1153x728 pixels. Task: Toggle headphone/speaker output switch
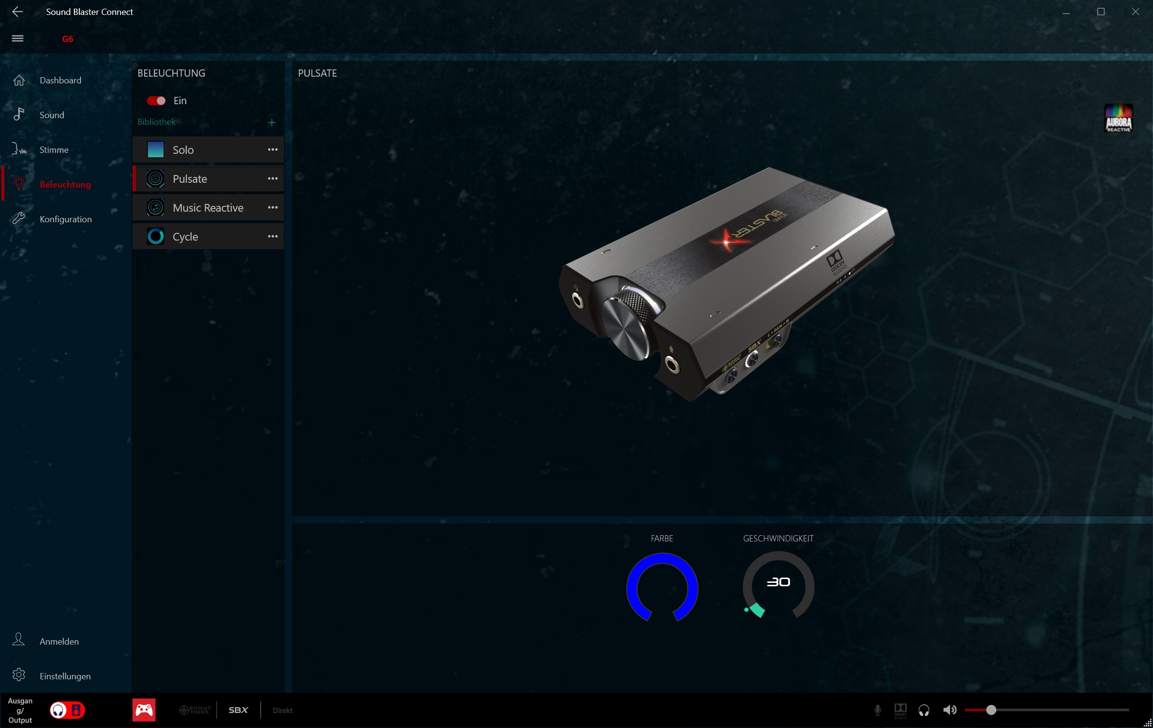tap(67, 710)
